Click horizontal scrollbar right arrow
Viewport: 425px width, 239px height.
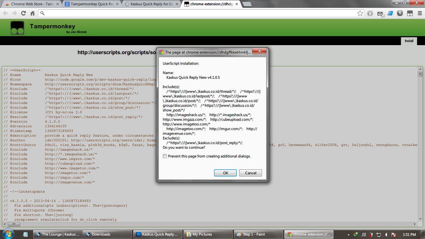point(415,224)
